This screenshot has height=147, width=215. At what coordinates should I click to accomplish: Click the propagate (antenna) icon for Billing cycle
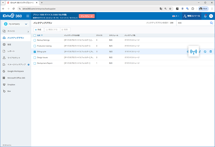point(193,51)
